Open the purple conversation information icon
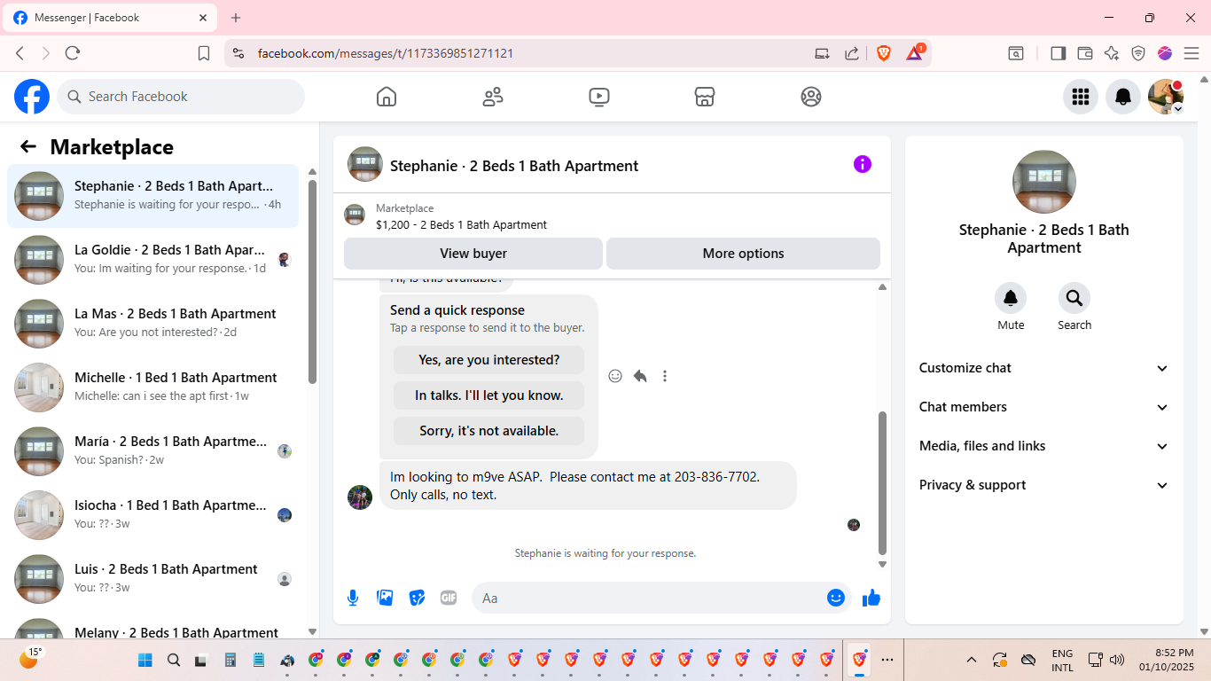This screenshot has height=681, width=1211. tap(863, 164)
